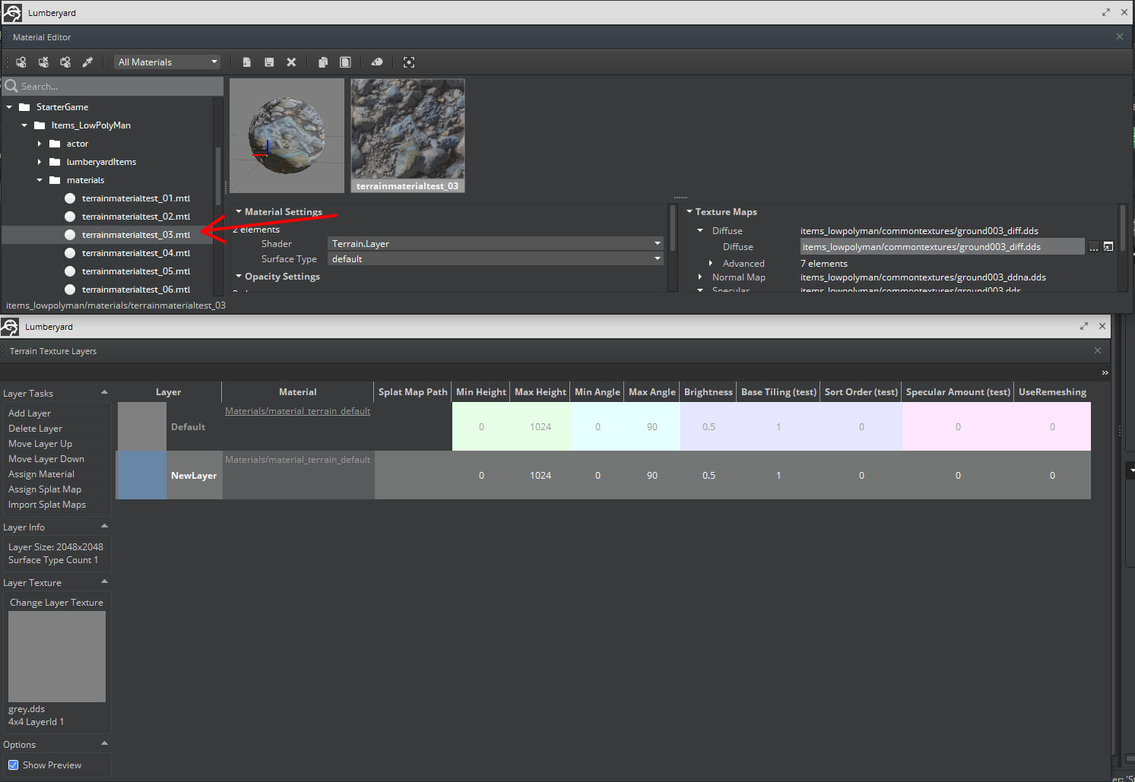This screenshot has width=1135, height=782.
Task: Open Materials/material_terrain_default link for Default layer
Action: click(298, 411)
